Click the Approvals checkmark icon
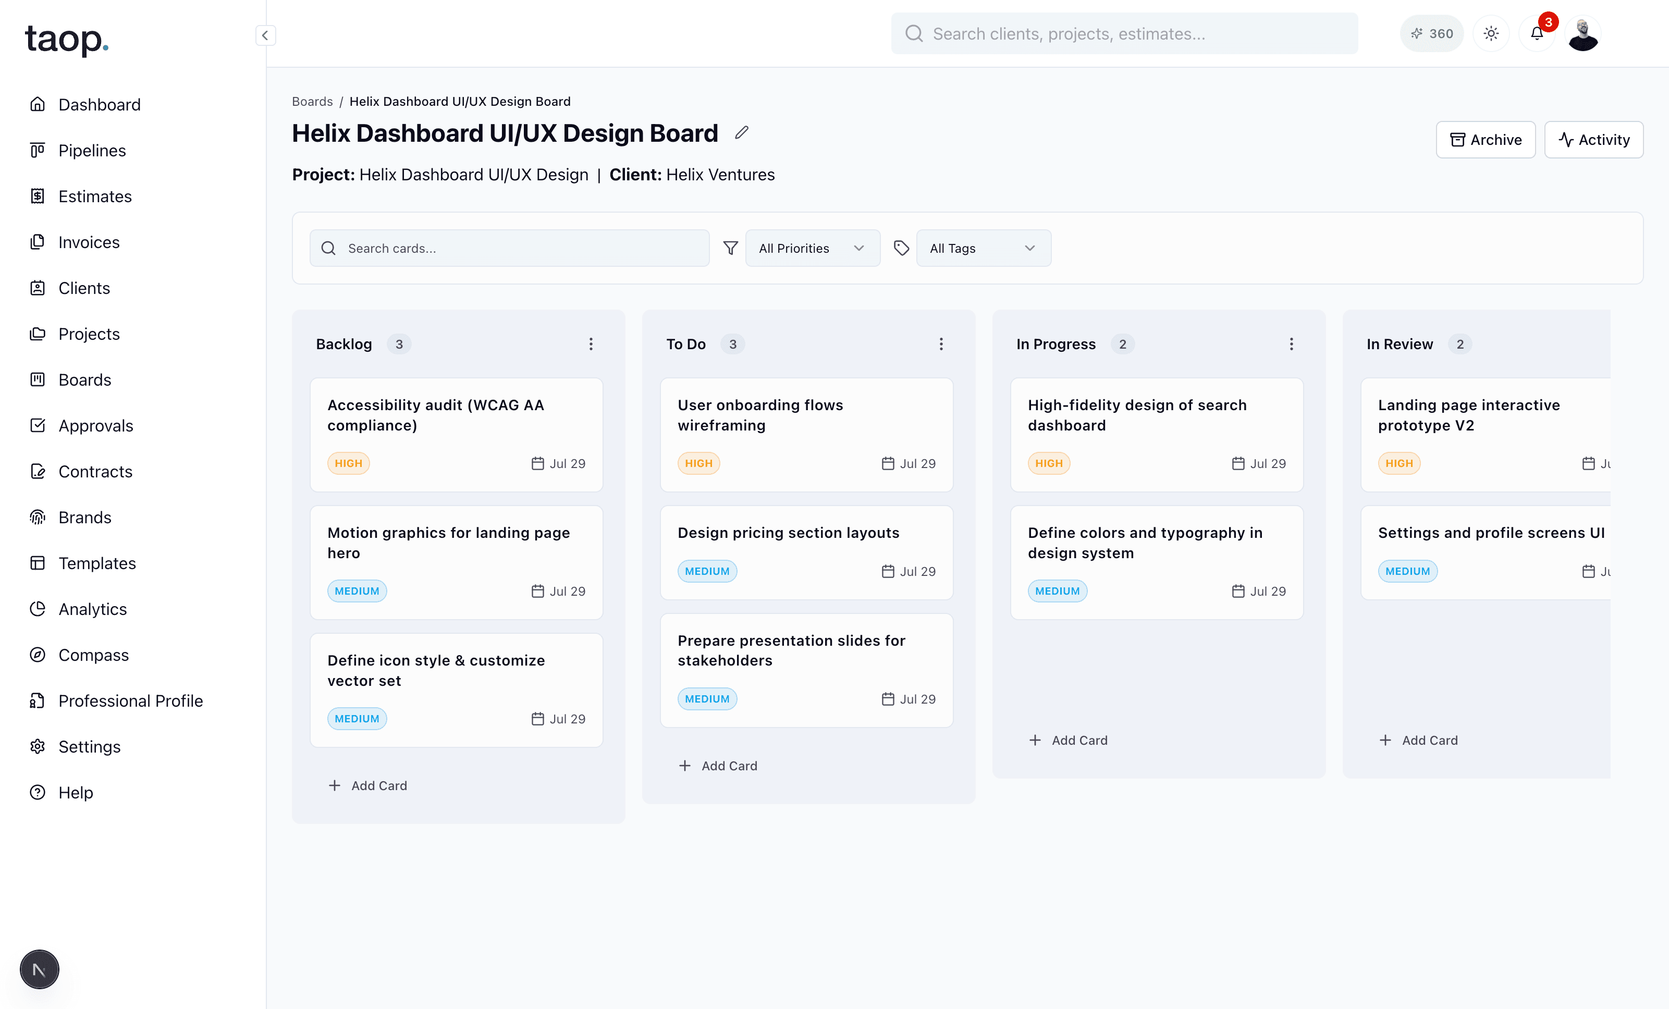Screen dimensions: 1669x1009 (x=37, y=425)
